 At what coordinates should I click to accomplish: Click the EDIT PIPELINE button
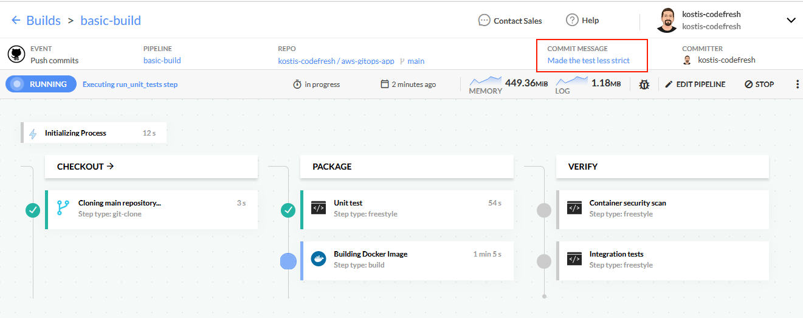point(695,85)
